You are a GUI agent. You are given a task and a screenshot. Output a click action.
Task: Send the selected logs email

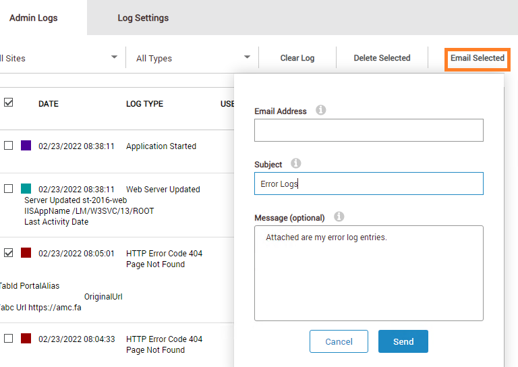403,341
